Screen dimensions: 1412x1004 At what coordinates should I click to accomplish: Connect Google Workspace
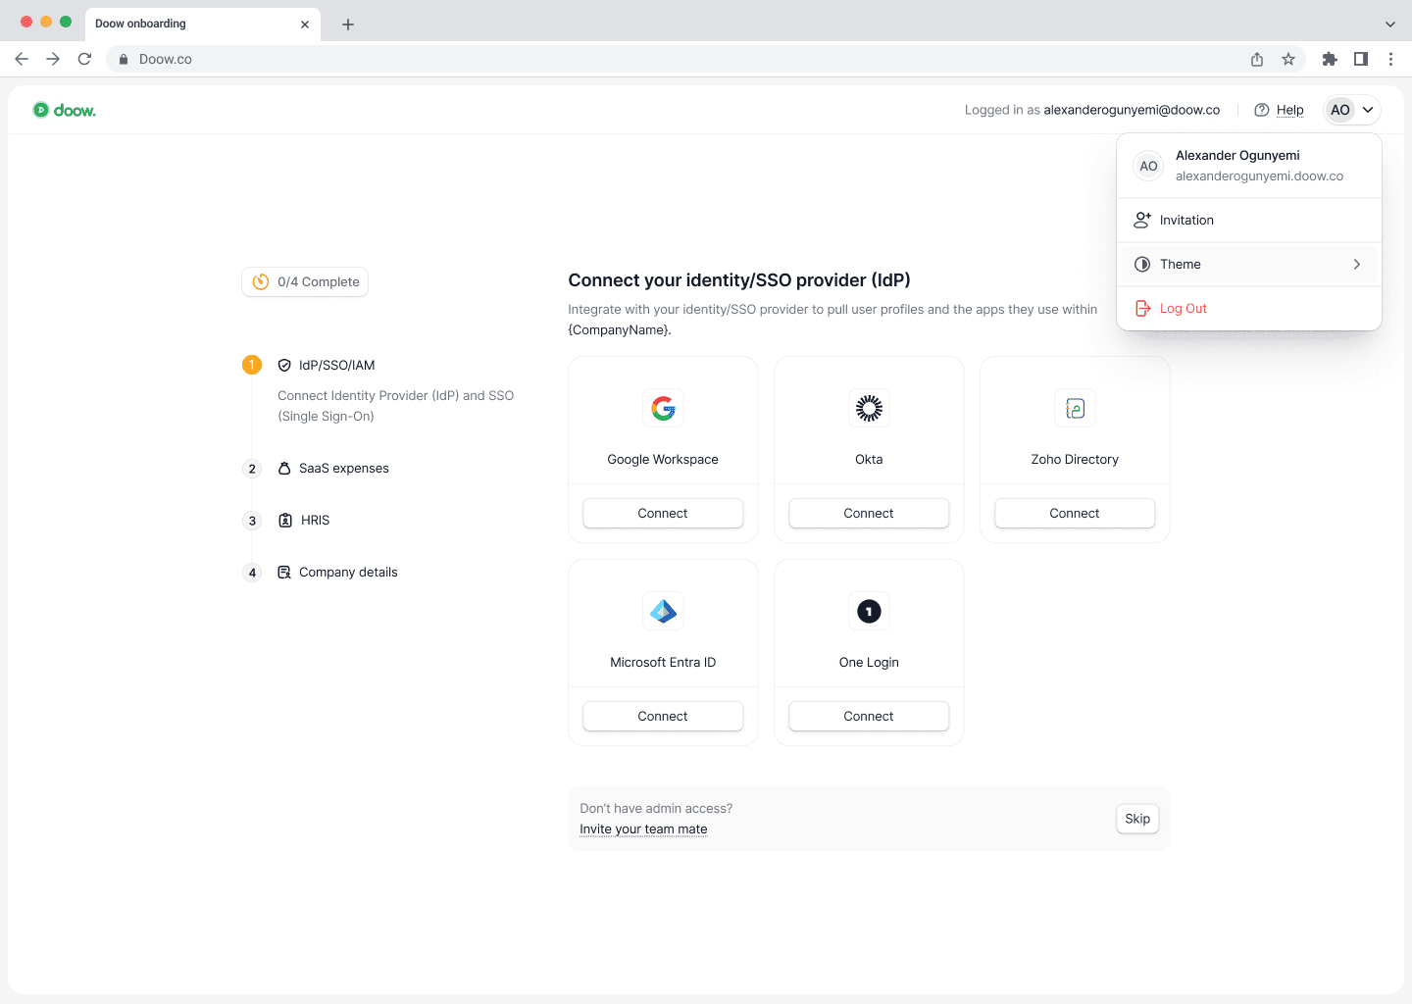coord(663,513)
